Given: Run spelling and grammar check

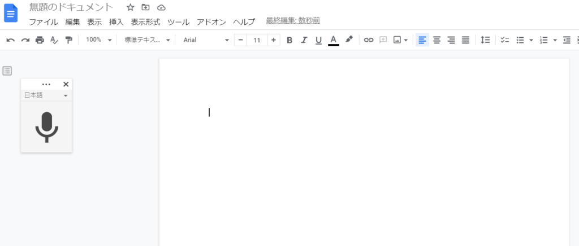Looking at the screenshot, I should [54, 40].
